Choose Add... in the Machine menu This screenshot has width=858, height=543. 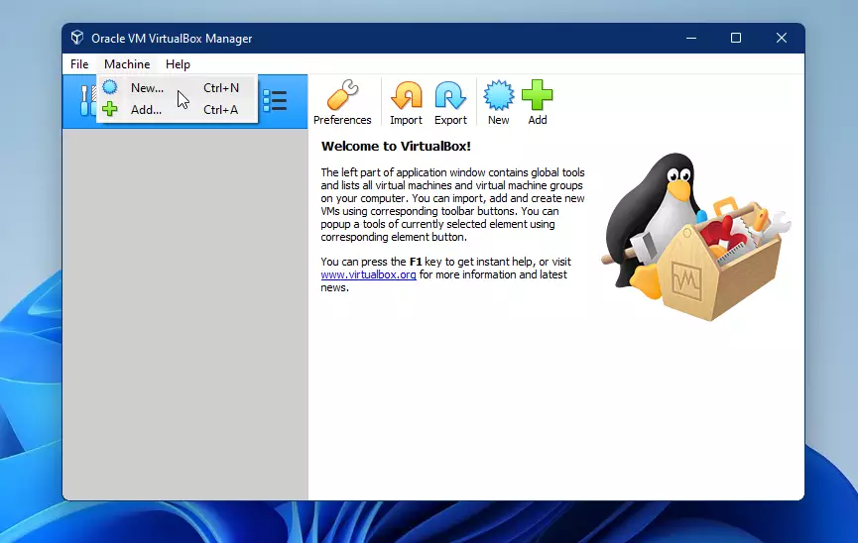[x=177, y=110]
